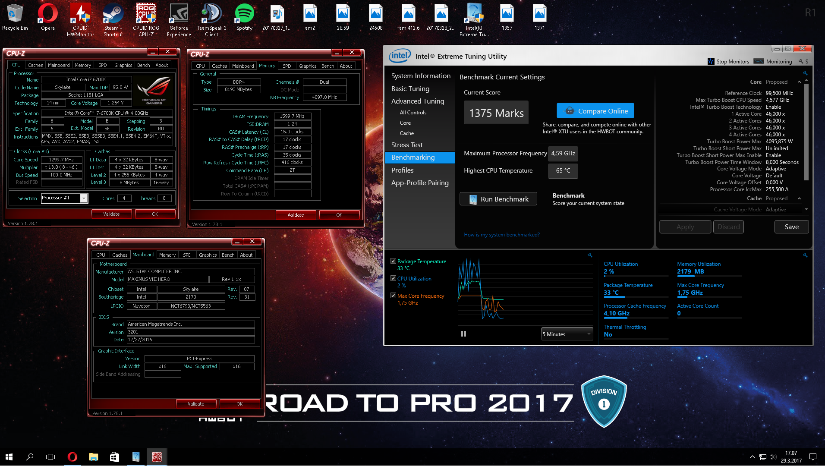Viewport: 825px width, 466px height.
Task: Open About tab in Memory CPU-Z window
Action: (346, 66)
